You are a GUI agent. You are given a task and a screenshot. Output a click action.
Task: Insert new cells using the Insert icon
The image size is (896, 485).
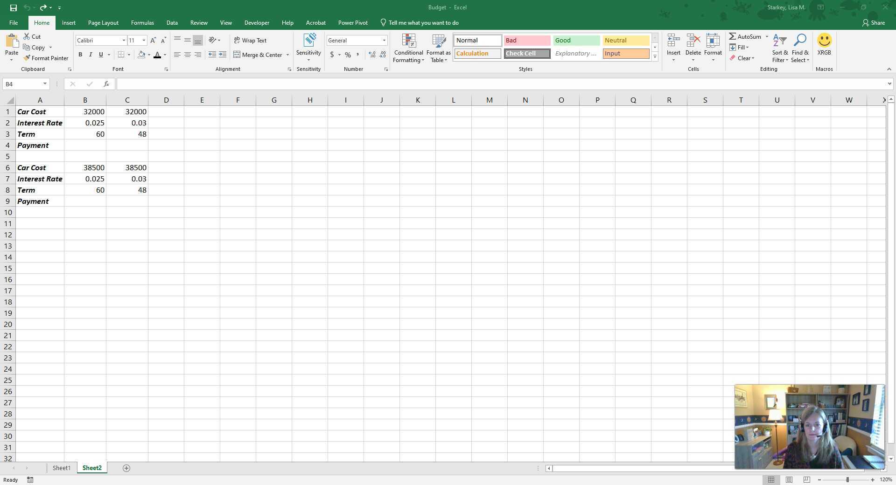(673, 44)
